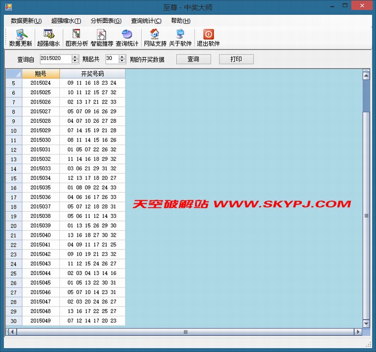The image size is (376, 352).
Task: Open the 分析图表(G) menu
Action: [106, 21]
